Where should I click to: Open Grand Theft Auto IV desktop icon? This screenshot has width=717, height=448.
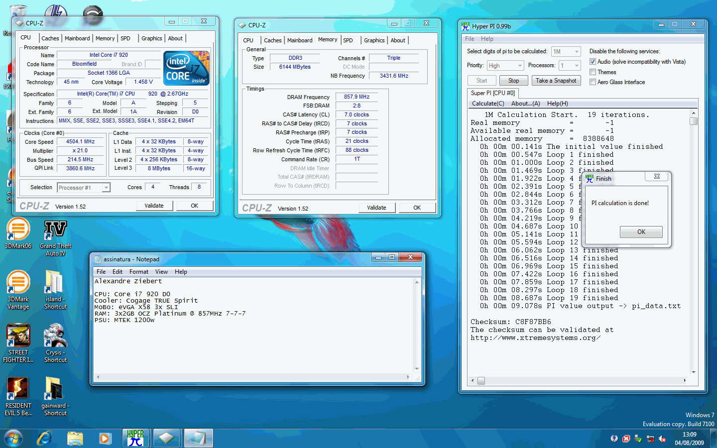pos(55,237)
